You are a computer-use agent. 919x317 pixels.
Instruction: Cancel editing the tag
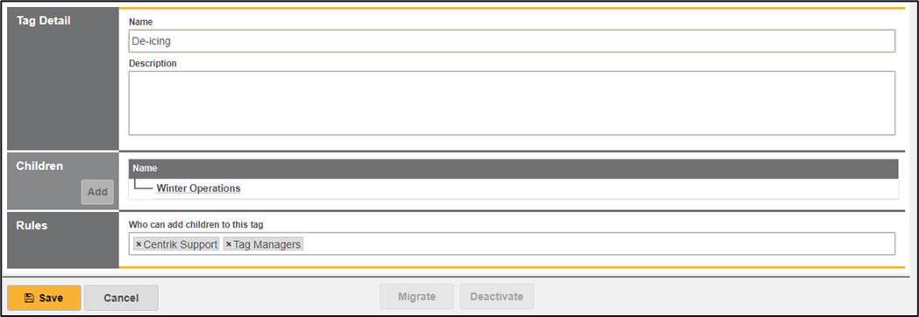121,298
